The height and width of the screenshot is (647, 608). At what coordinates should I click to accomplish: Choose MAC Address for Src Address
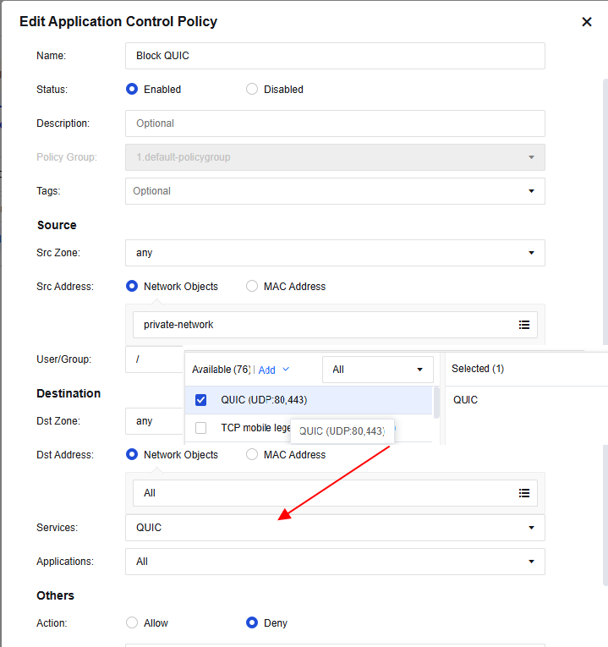click(x=252, y=287)
